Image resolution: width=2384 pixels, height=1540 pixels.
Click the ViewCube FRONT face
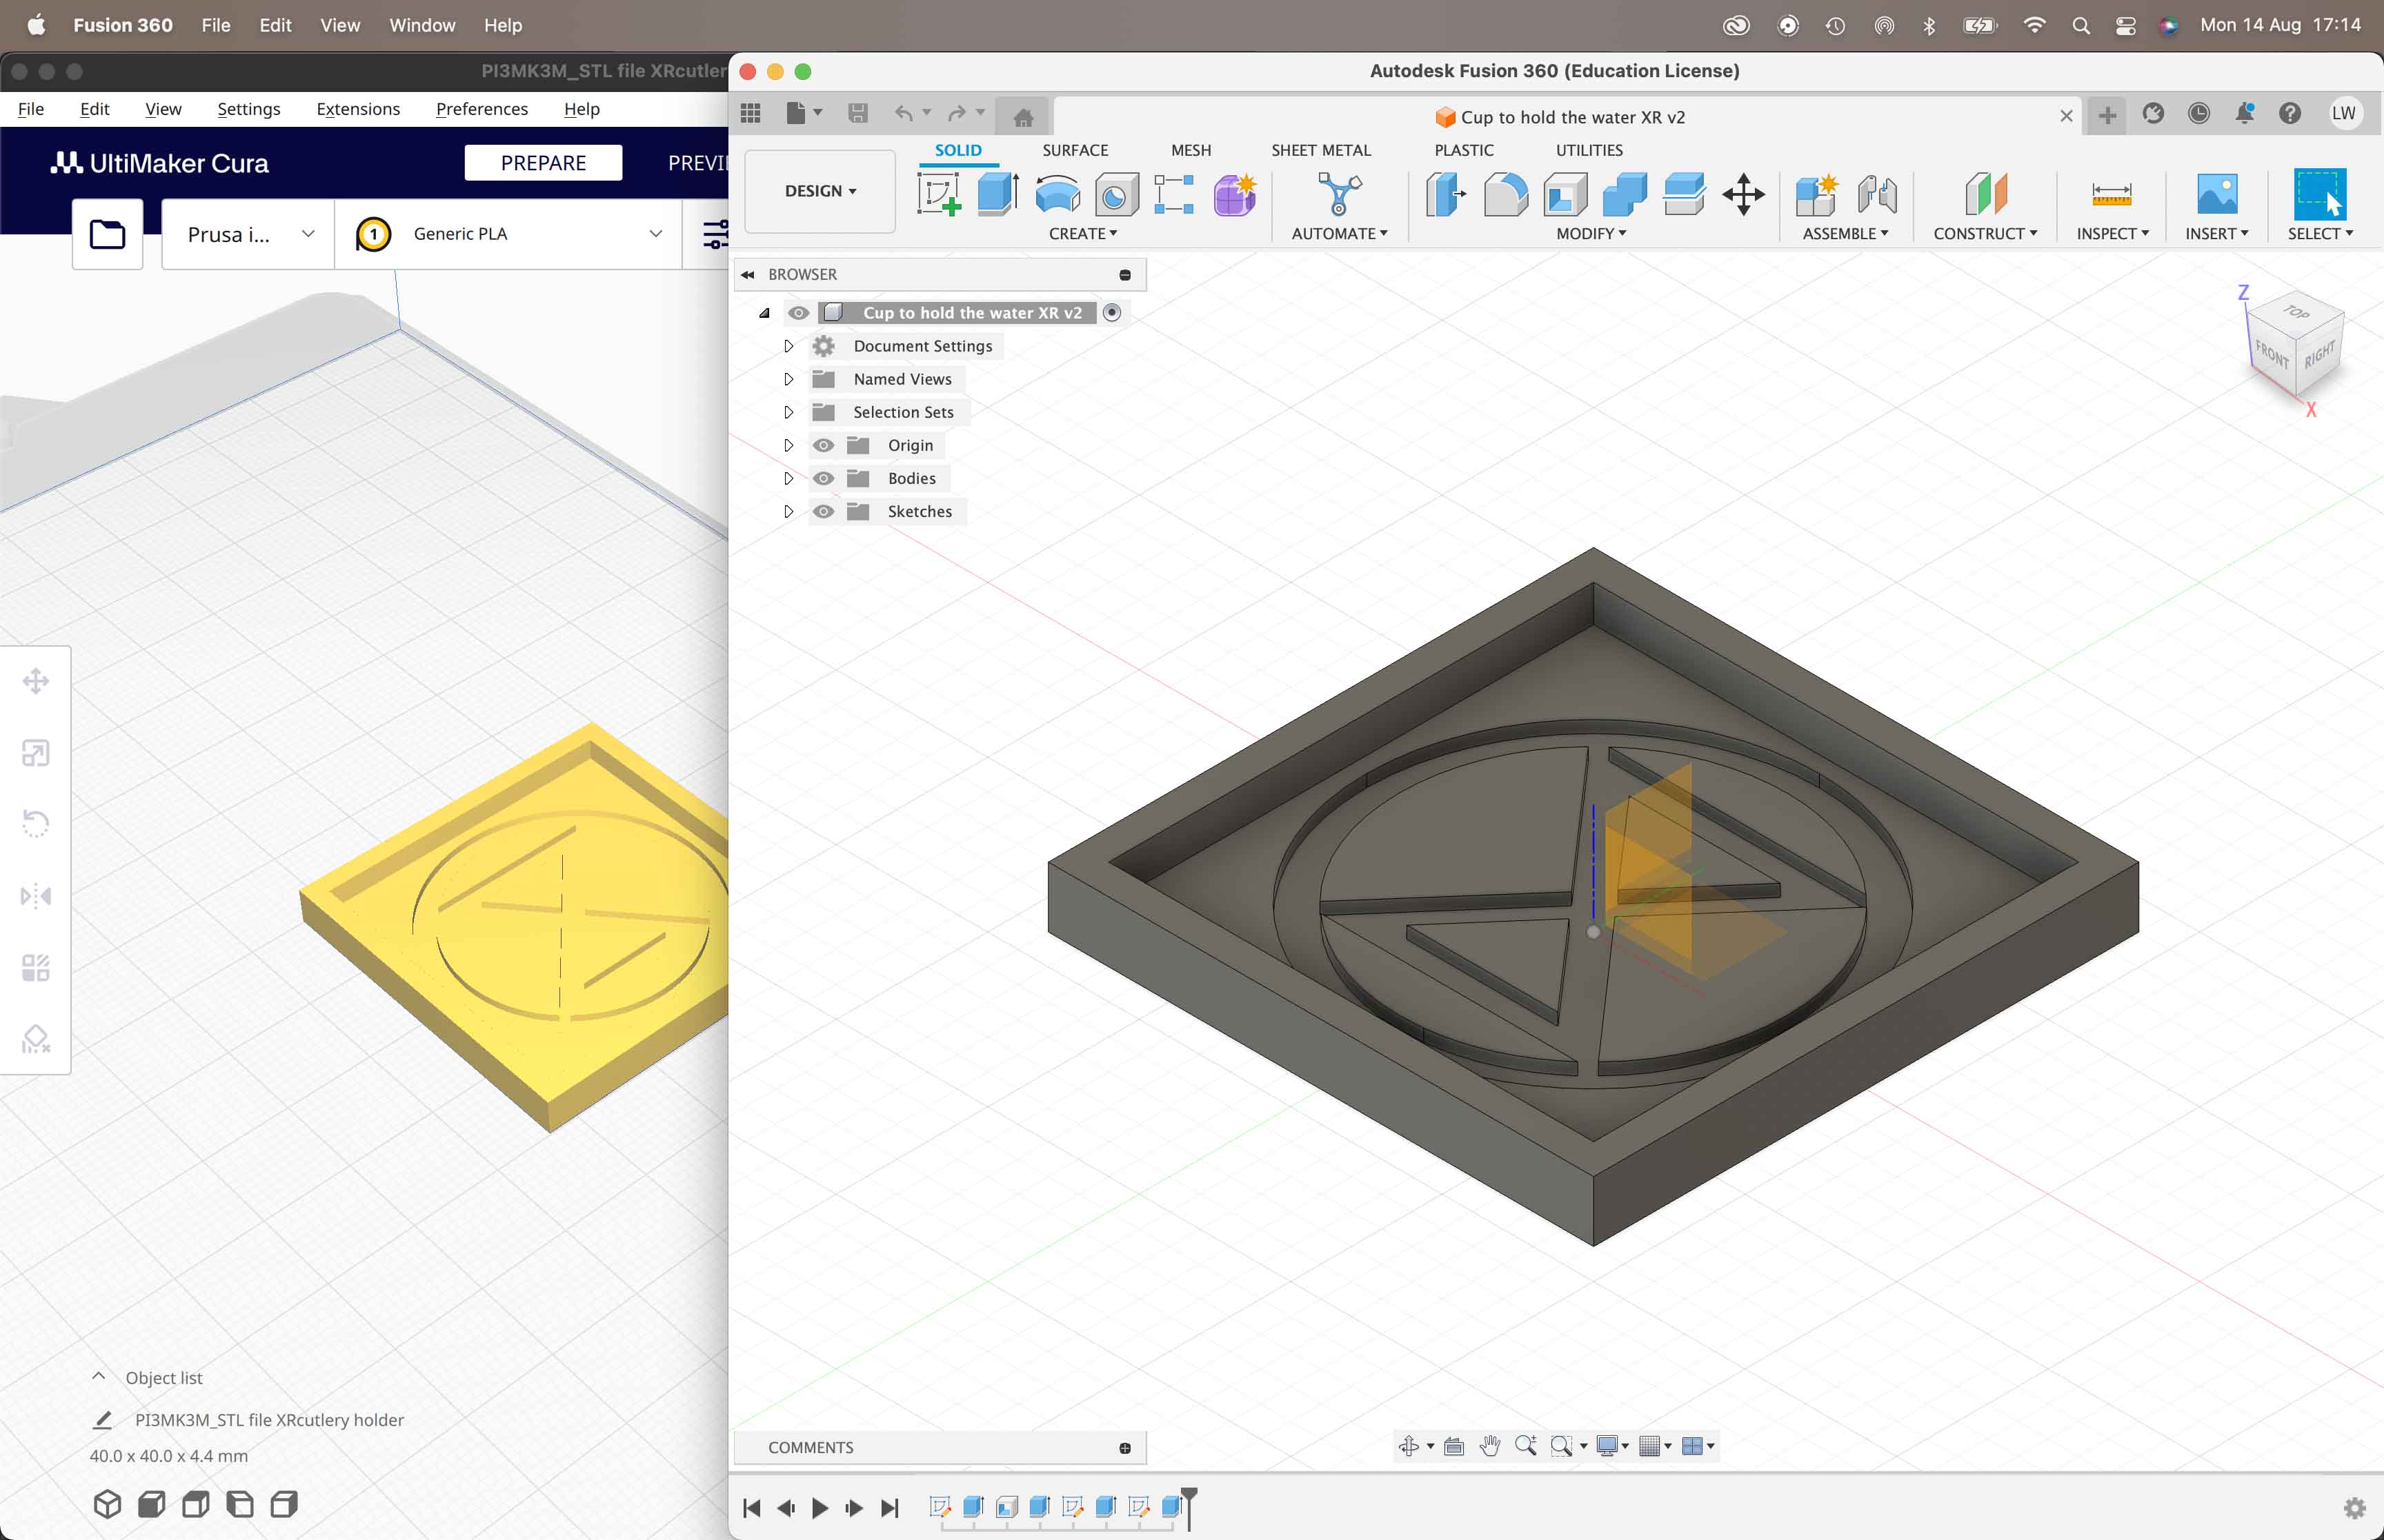(x=2271, y=354)
